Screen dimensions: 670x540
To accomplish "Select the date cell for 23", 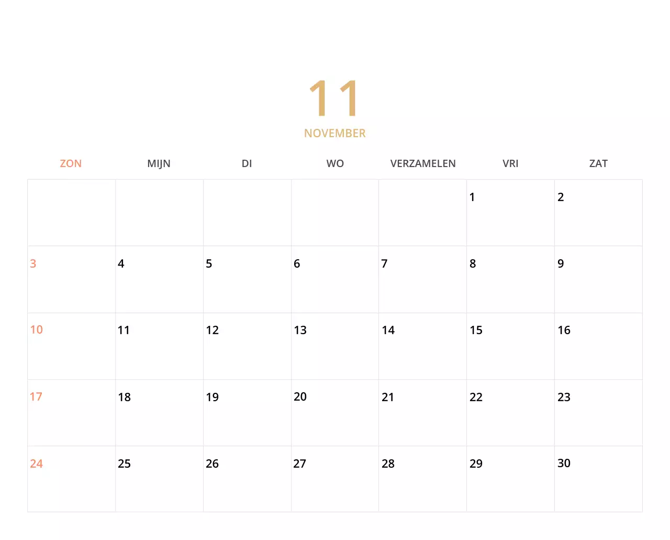I will coord(564,397).
